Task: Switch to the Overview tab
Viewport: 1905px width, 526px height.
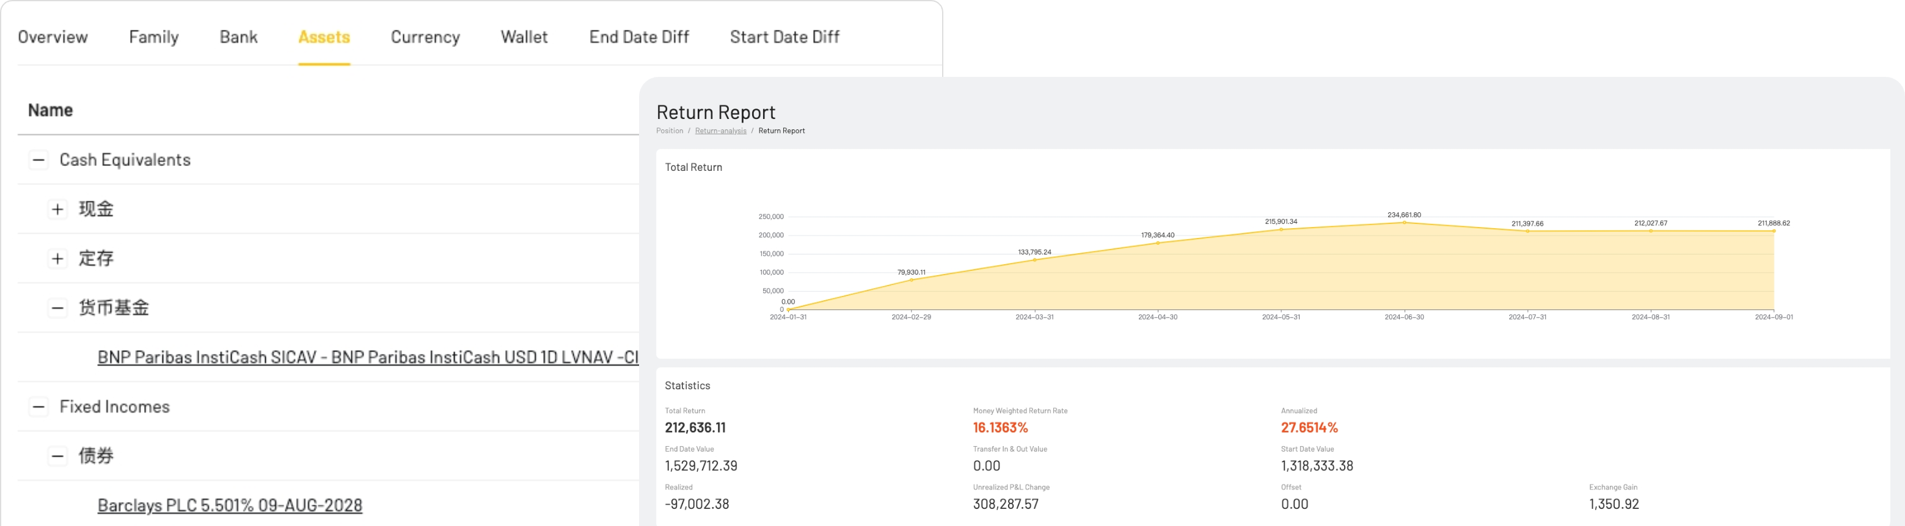Action: tap(53, 37)
